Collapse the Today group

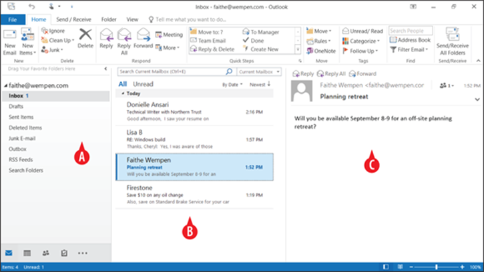tap(123, 93)
